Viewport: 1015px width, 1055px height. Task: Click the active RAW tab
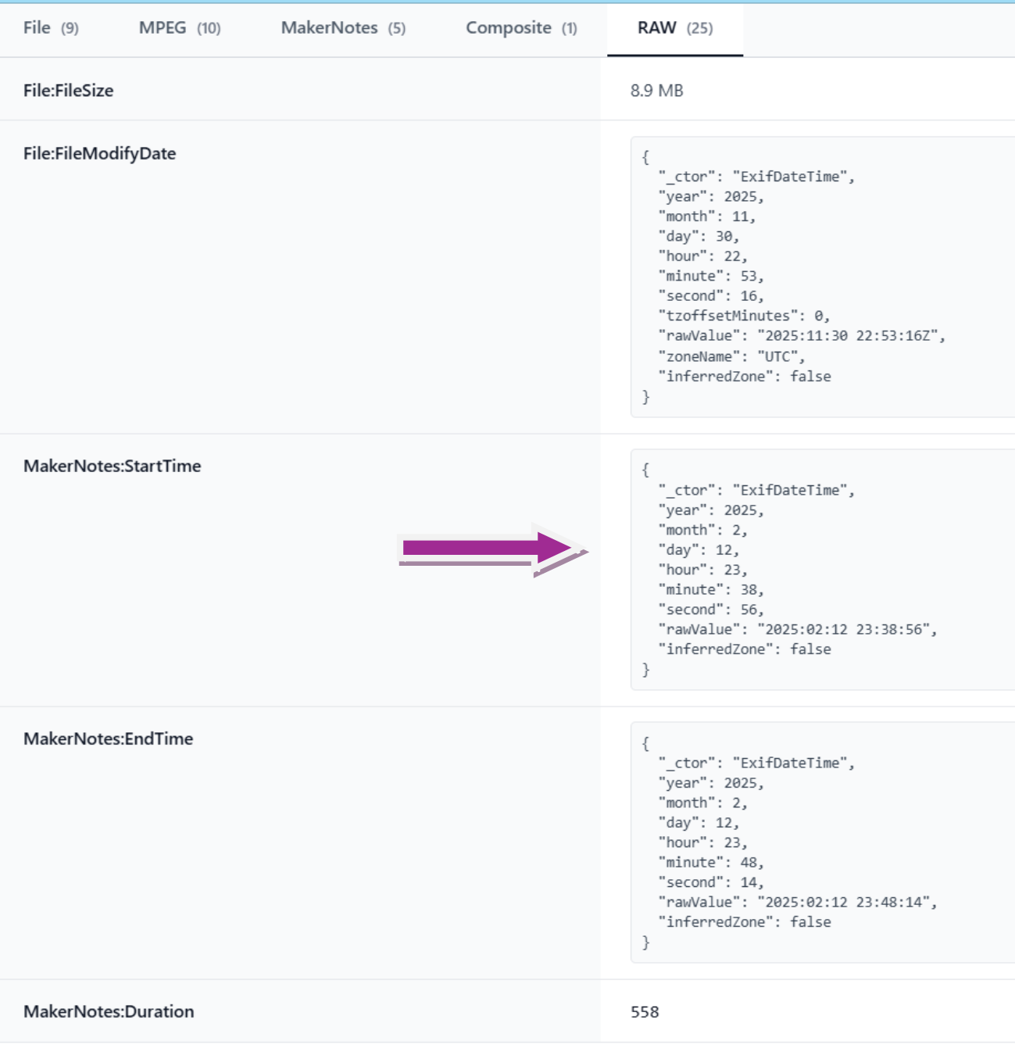[x=675, y=28]
